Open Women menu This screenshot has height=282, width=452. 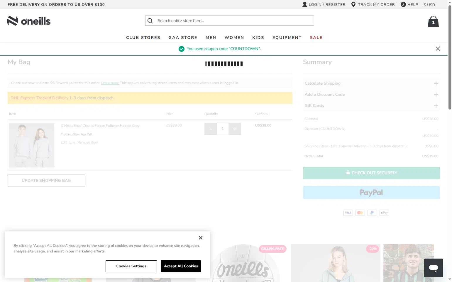point(234,37)
